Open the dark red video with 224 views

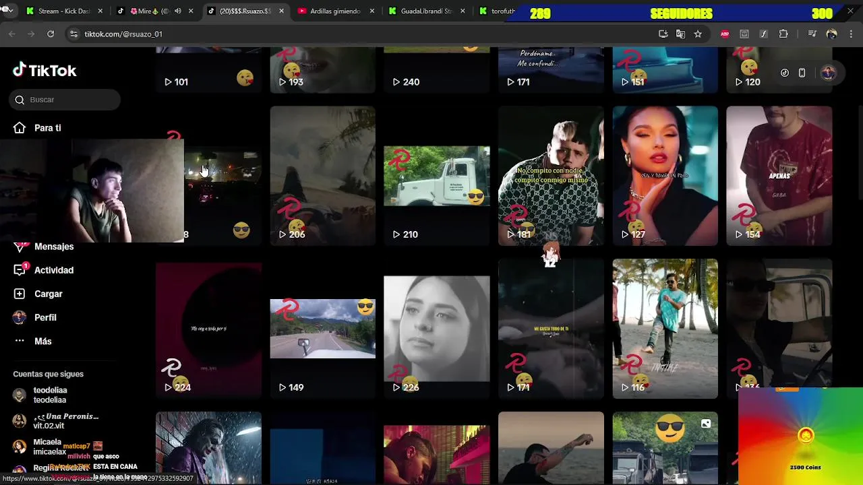[208, 329]
